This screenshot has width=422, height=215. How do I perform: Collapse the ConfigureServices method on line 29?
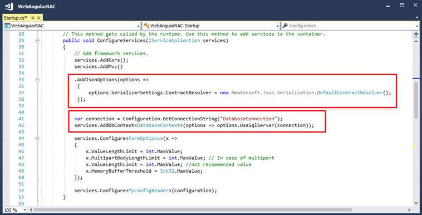pos(37,41)
